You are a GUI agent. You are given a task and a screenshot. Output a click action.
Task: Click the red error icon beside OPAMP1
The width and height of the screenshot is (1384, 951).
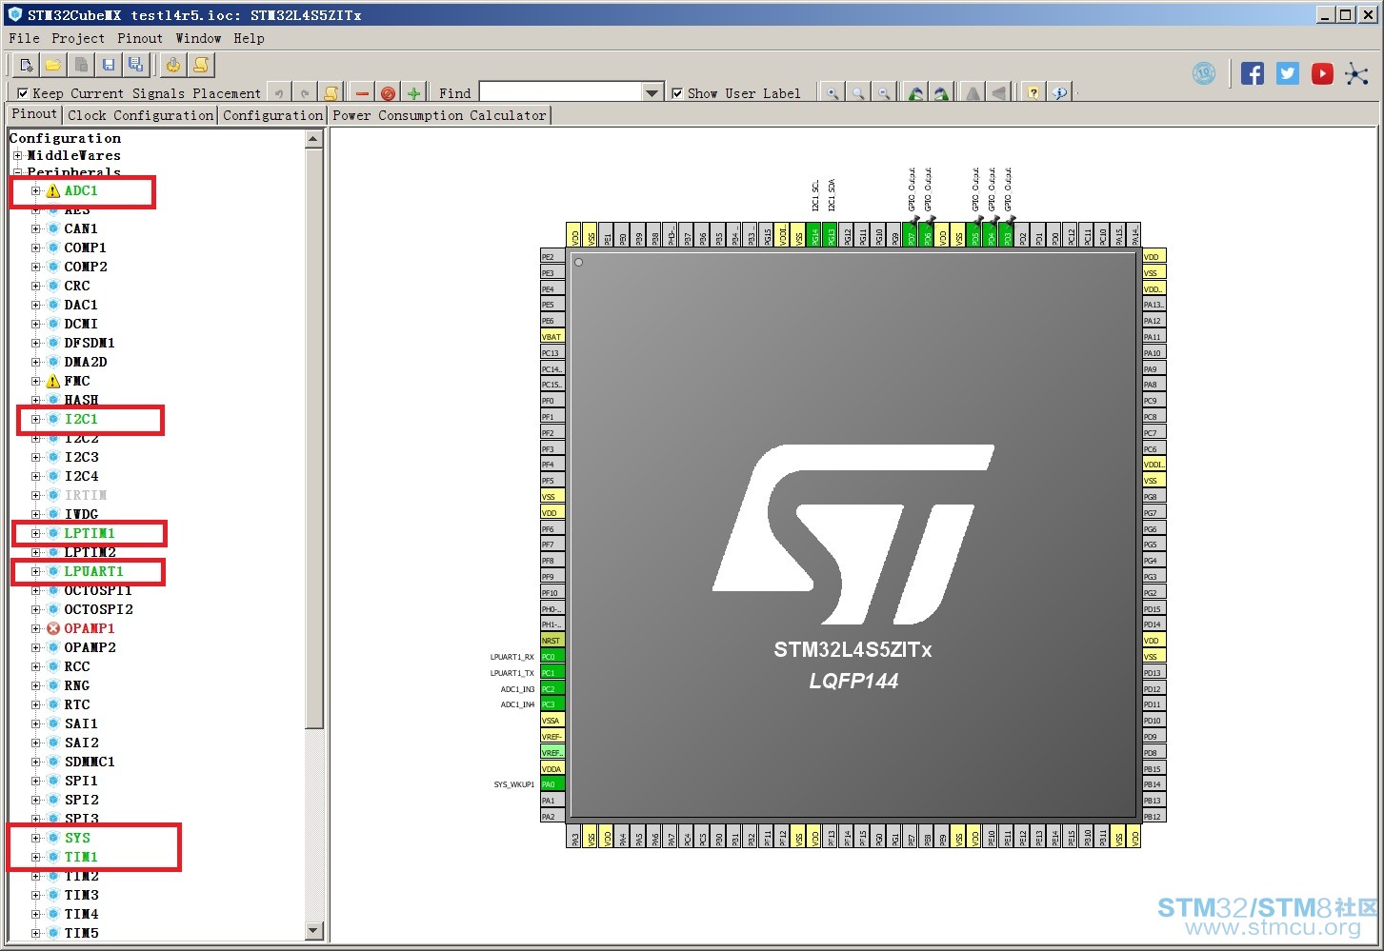(53, 628)
